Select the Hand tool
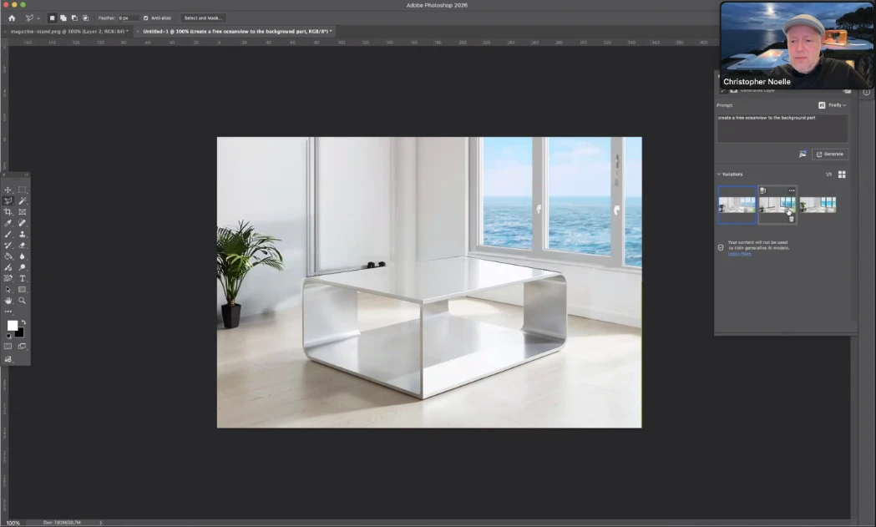The width and height of the screenshot is (876, 527). coord(8,301)
